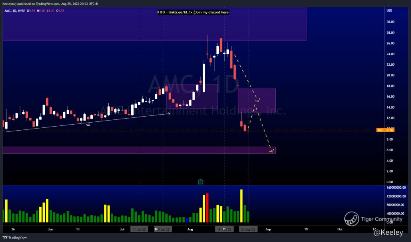
Task: Click the 'published on TradingView.com' header text
Action: [x=39, y=4]
